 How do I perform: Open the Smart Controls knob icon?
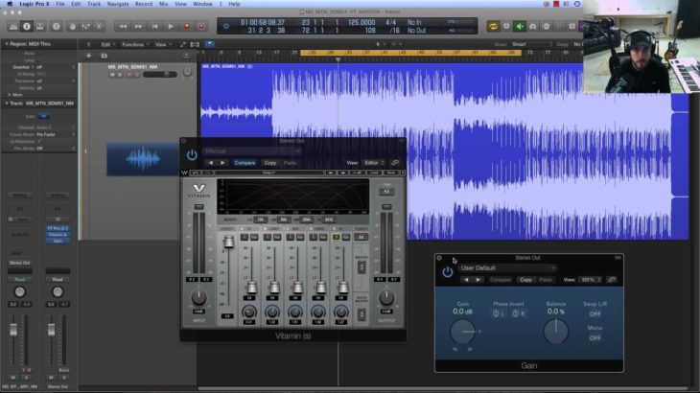(72, 26)
